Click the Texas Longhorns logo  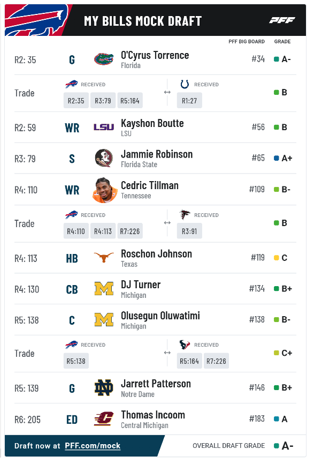[104, 257]
